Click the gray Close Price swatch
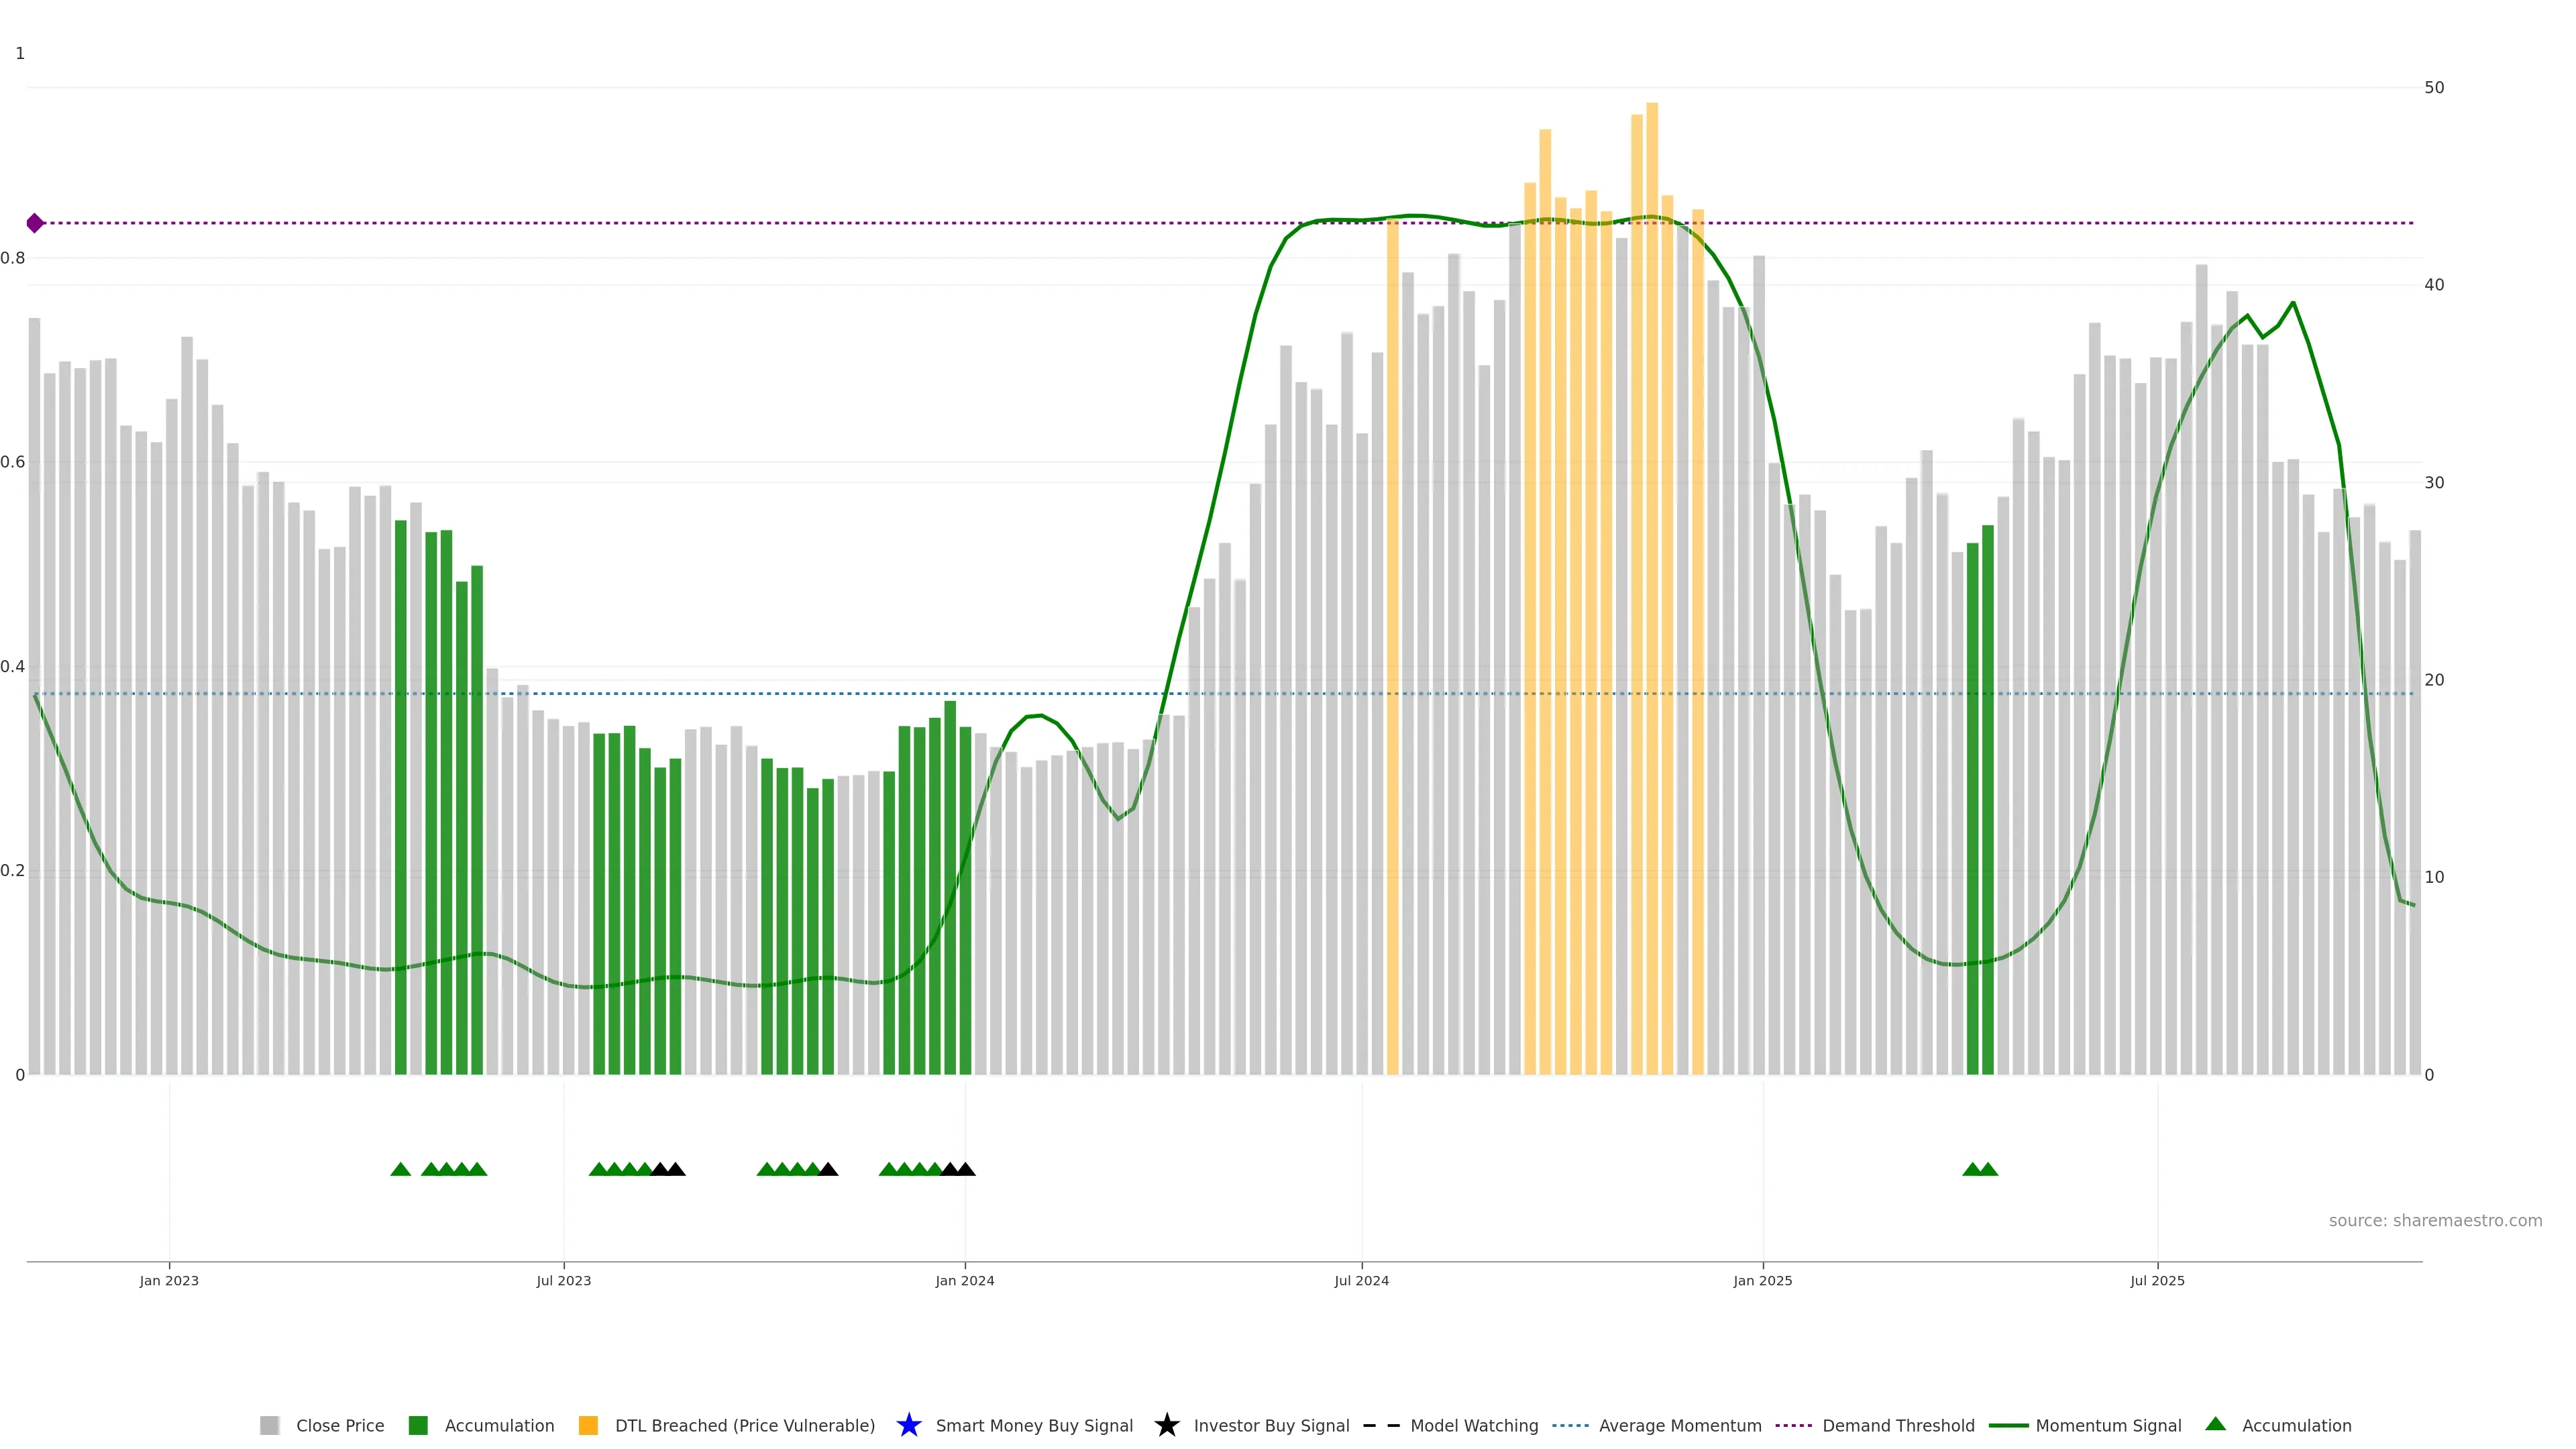This screenshot has height=1449, width=2576. tap(269, 1425)
